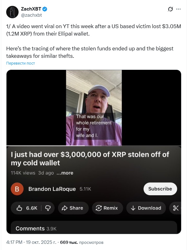Like the video with thumbs-up 6.6K

pyautogui.click(x=28, y=208)
